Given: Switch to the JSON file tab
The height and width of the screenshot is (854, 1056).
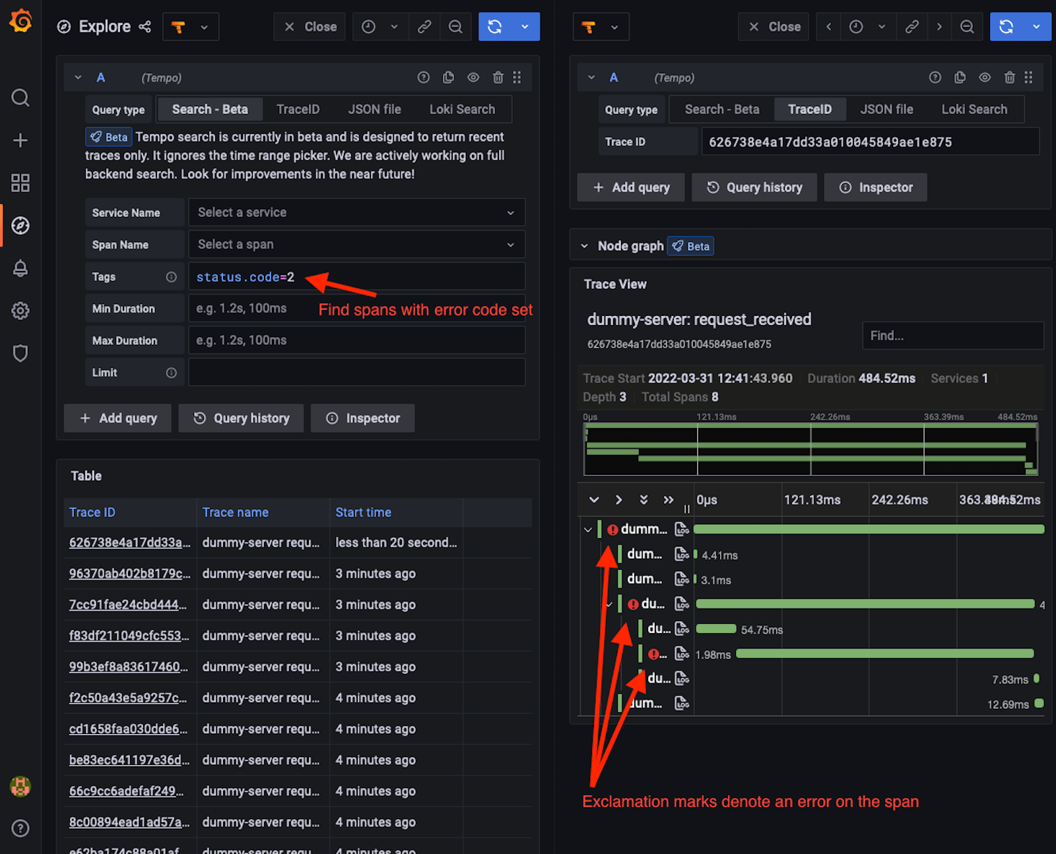Looking at the screenshot, I should pos(374,109).
